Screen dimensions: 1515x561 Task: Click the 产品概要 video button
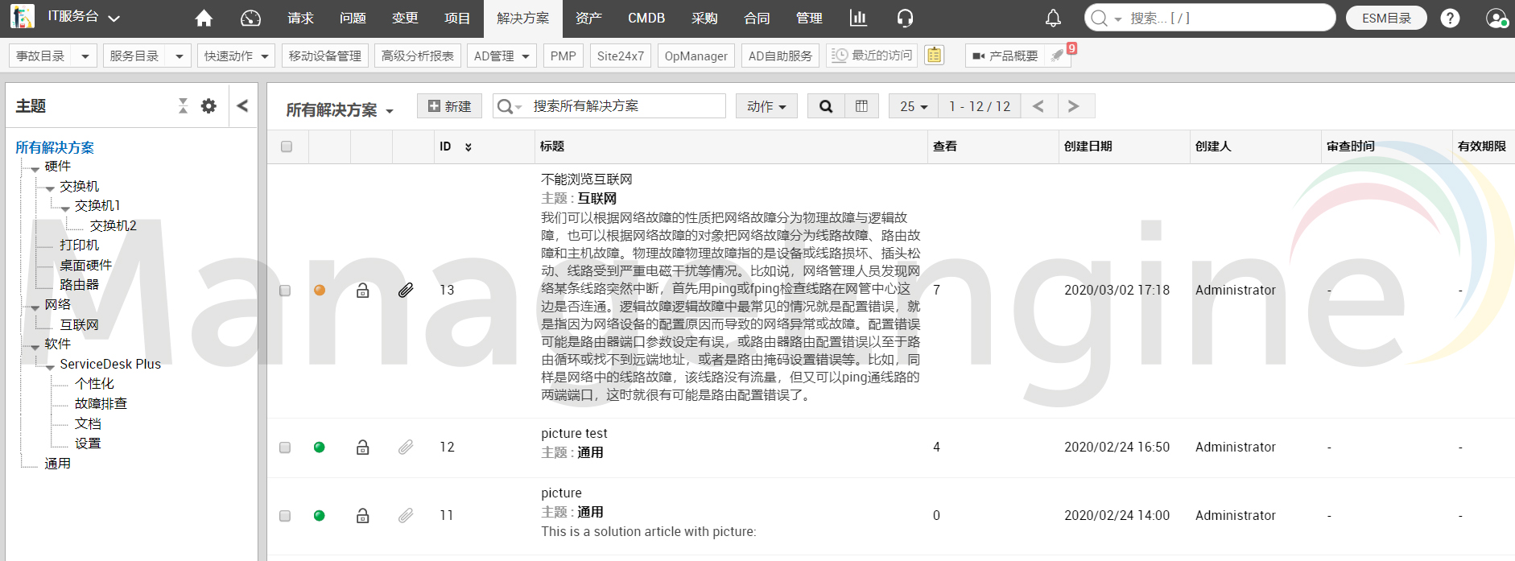[1005, 56]
